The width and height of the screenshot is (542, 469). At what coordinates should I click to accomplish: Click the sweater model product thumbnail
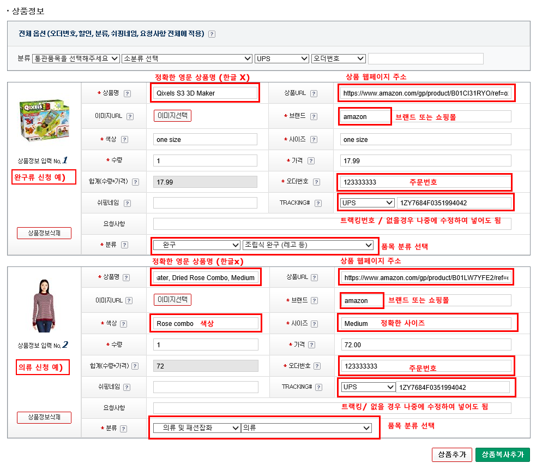[44, 306]
